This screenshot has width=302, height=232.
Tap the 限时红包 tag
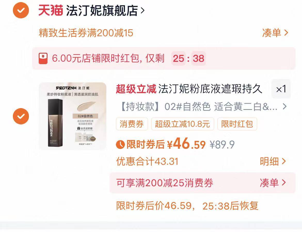tap(237, 124)
